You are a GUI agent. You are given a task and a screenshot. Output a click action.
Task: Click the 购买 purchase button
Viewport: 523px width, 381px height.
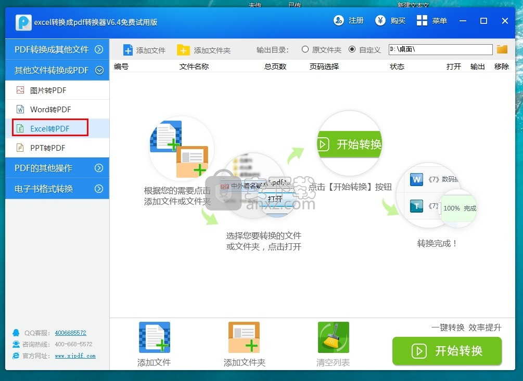390,21
